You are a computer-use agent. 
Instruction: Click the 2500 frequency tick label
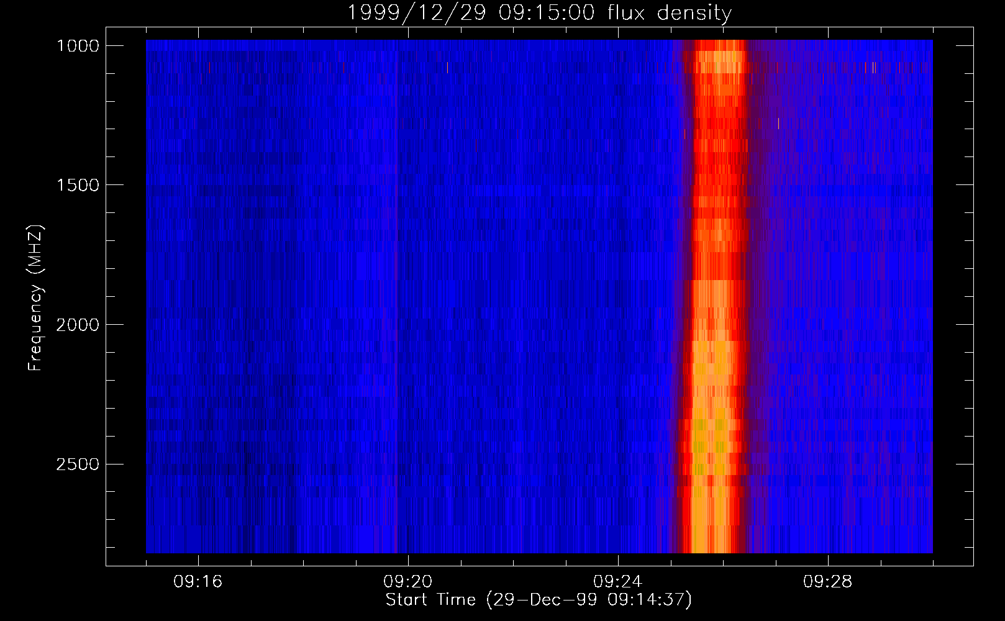tap(78, 465)
